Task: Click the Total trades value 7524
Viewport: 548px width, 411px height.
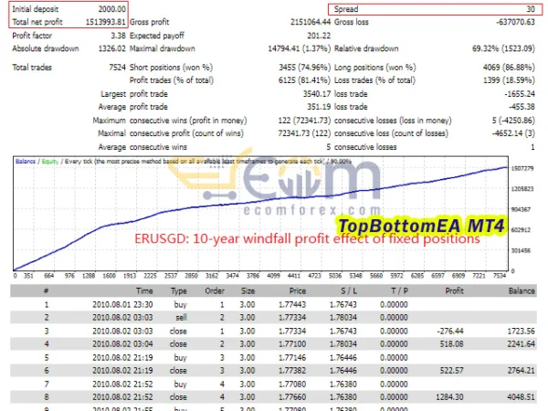Action: click(x=117, y=67)
